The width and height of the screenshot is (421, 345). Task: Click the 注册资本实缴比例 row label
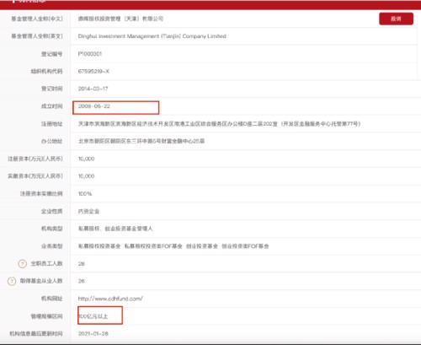pos(41,194)
